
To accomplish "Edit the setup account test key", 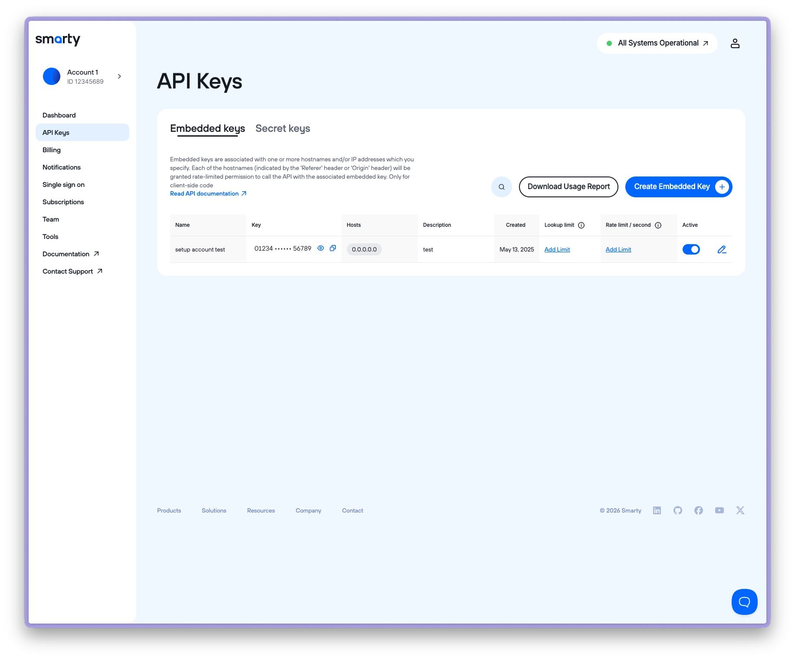I will tap(722, 249).
